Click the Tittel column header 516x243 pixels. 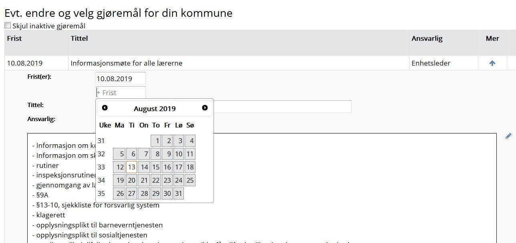79,38
